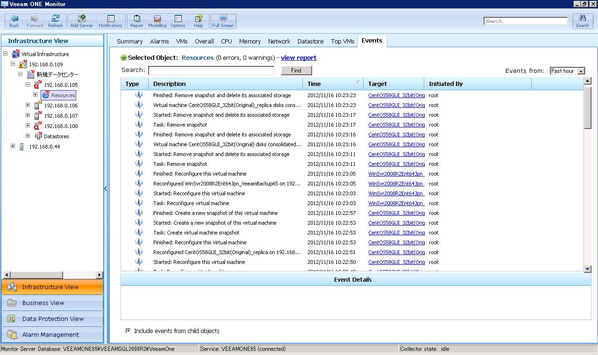The width and height of the screenshot is (598, 355).
Task: Select host icon for 192.168.0.106
Action: [38, 106]
